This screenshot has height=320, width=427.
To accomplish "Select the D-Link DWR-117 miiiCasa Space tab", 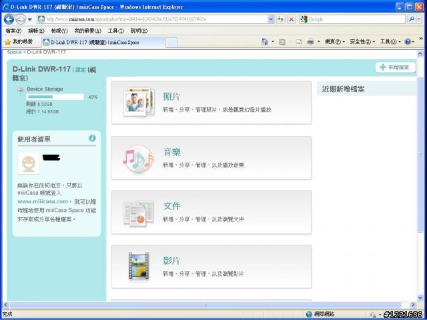I will (103, 43).
